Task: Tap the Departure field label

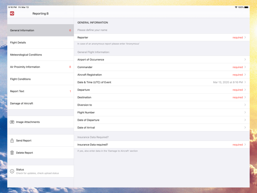Action: 84,90
